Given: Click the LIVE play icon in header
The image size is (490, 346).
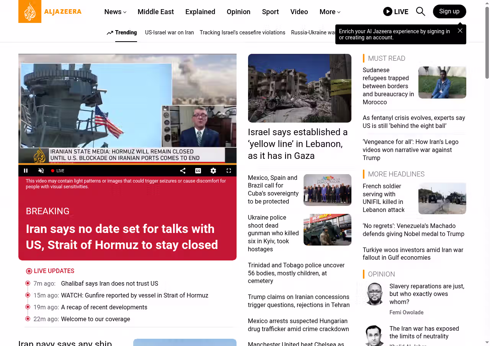Looking at the screenshot, I should [388, 11].
